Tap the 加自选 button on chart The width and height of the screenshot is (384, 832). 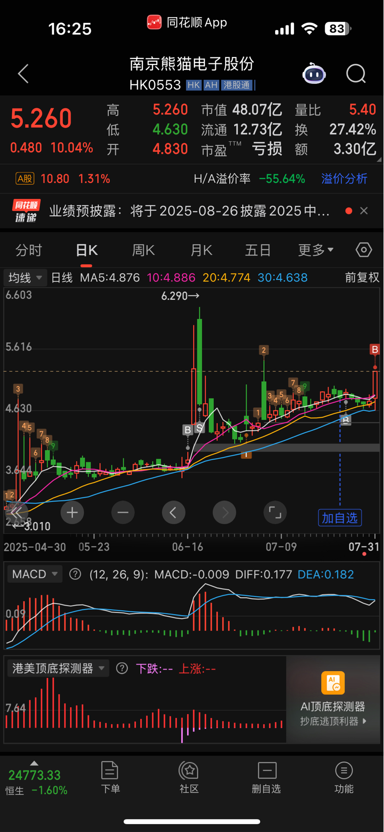point(340,518)
